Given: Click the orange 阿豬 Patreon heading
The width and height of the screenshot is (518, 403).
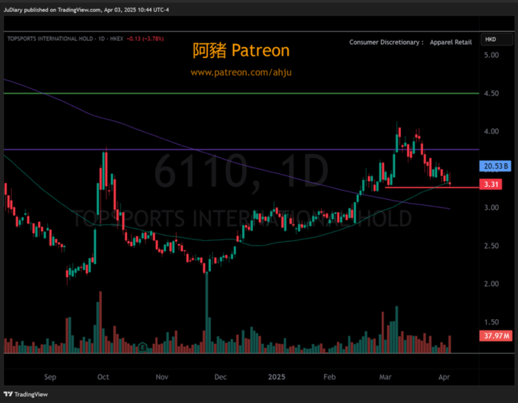Looking at the screenshot, I should click(x=241, y=50).
